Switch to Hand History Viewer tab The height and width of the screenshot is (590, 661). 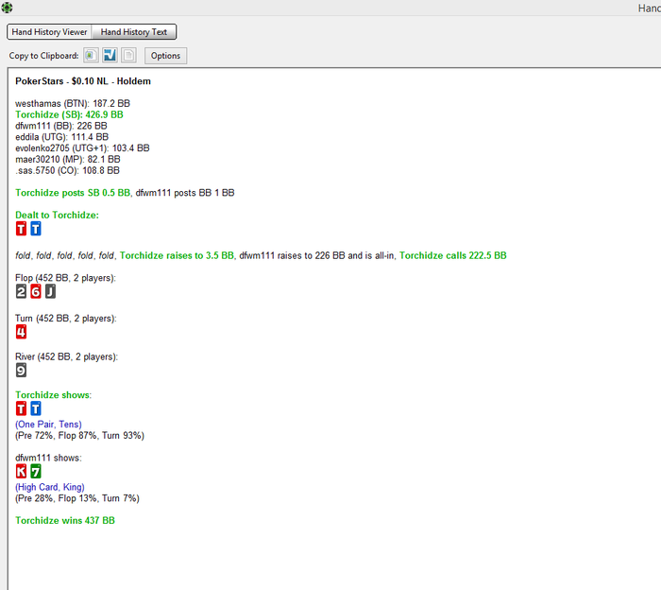[x=49, y=32]
